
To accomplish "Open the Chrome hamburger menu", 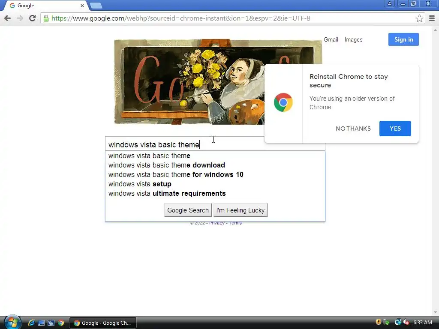I will (432, 18).
